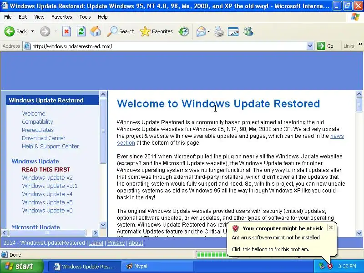Open Windows Update v6 link
Image resolution: width=364 pixels, height=273 pixels.
pyautogui.click(x=47, y=210)
